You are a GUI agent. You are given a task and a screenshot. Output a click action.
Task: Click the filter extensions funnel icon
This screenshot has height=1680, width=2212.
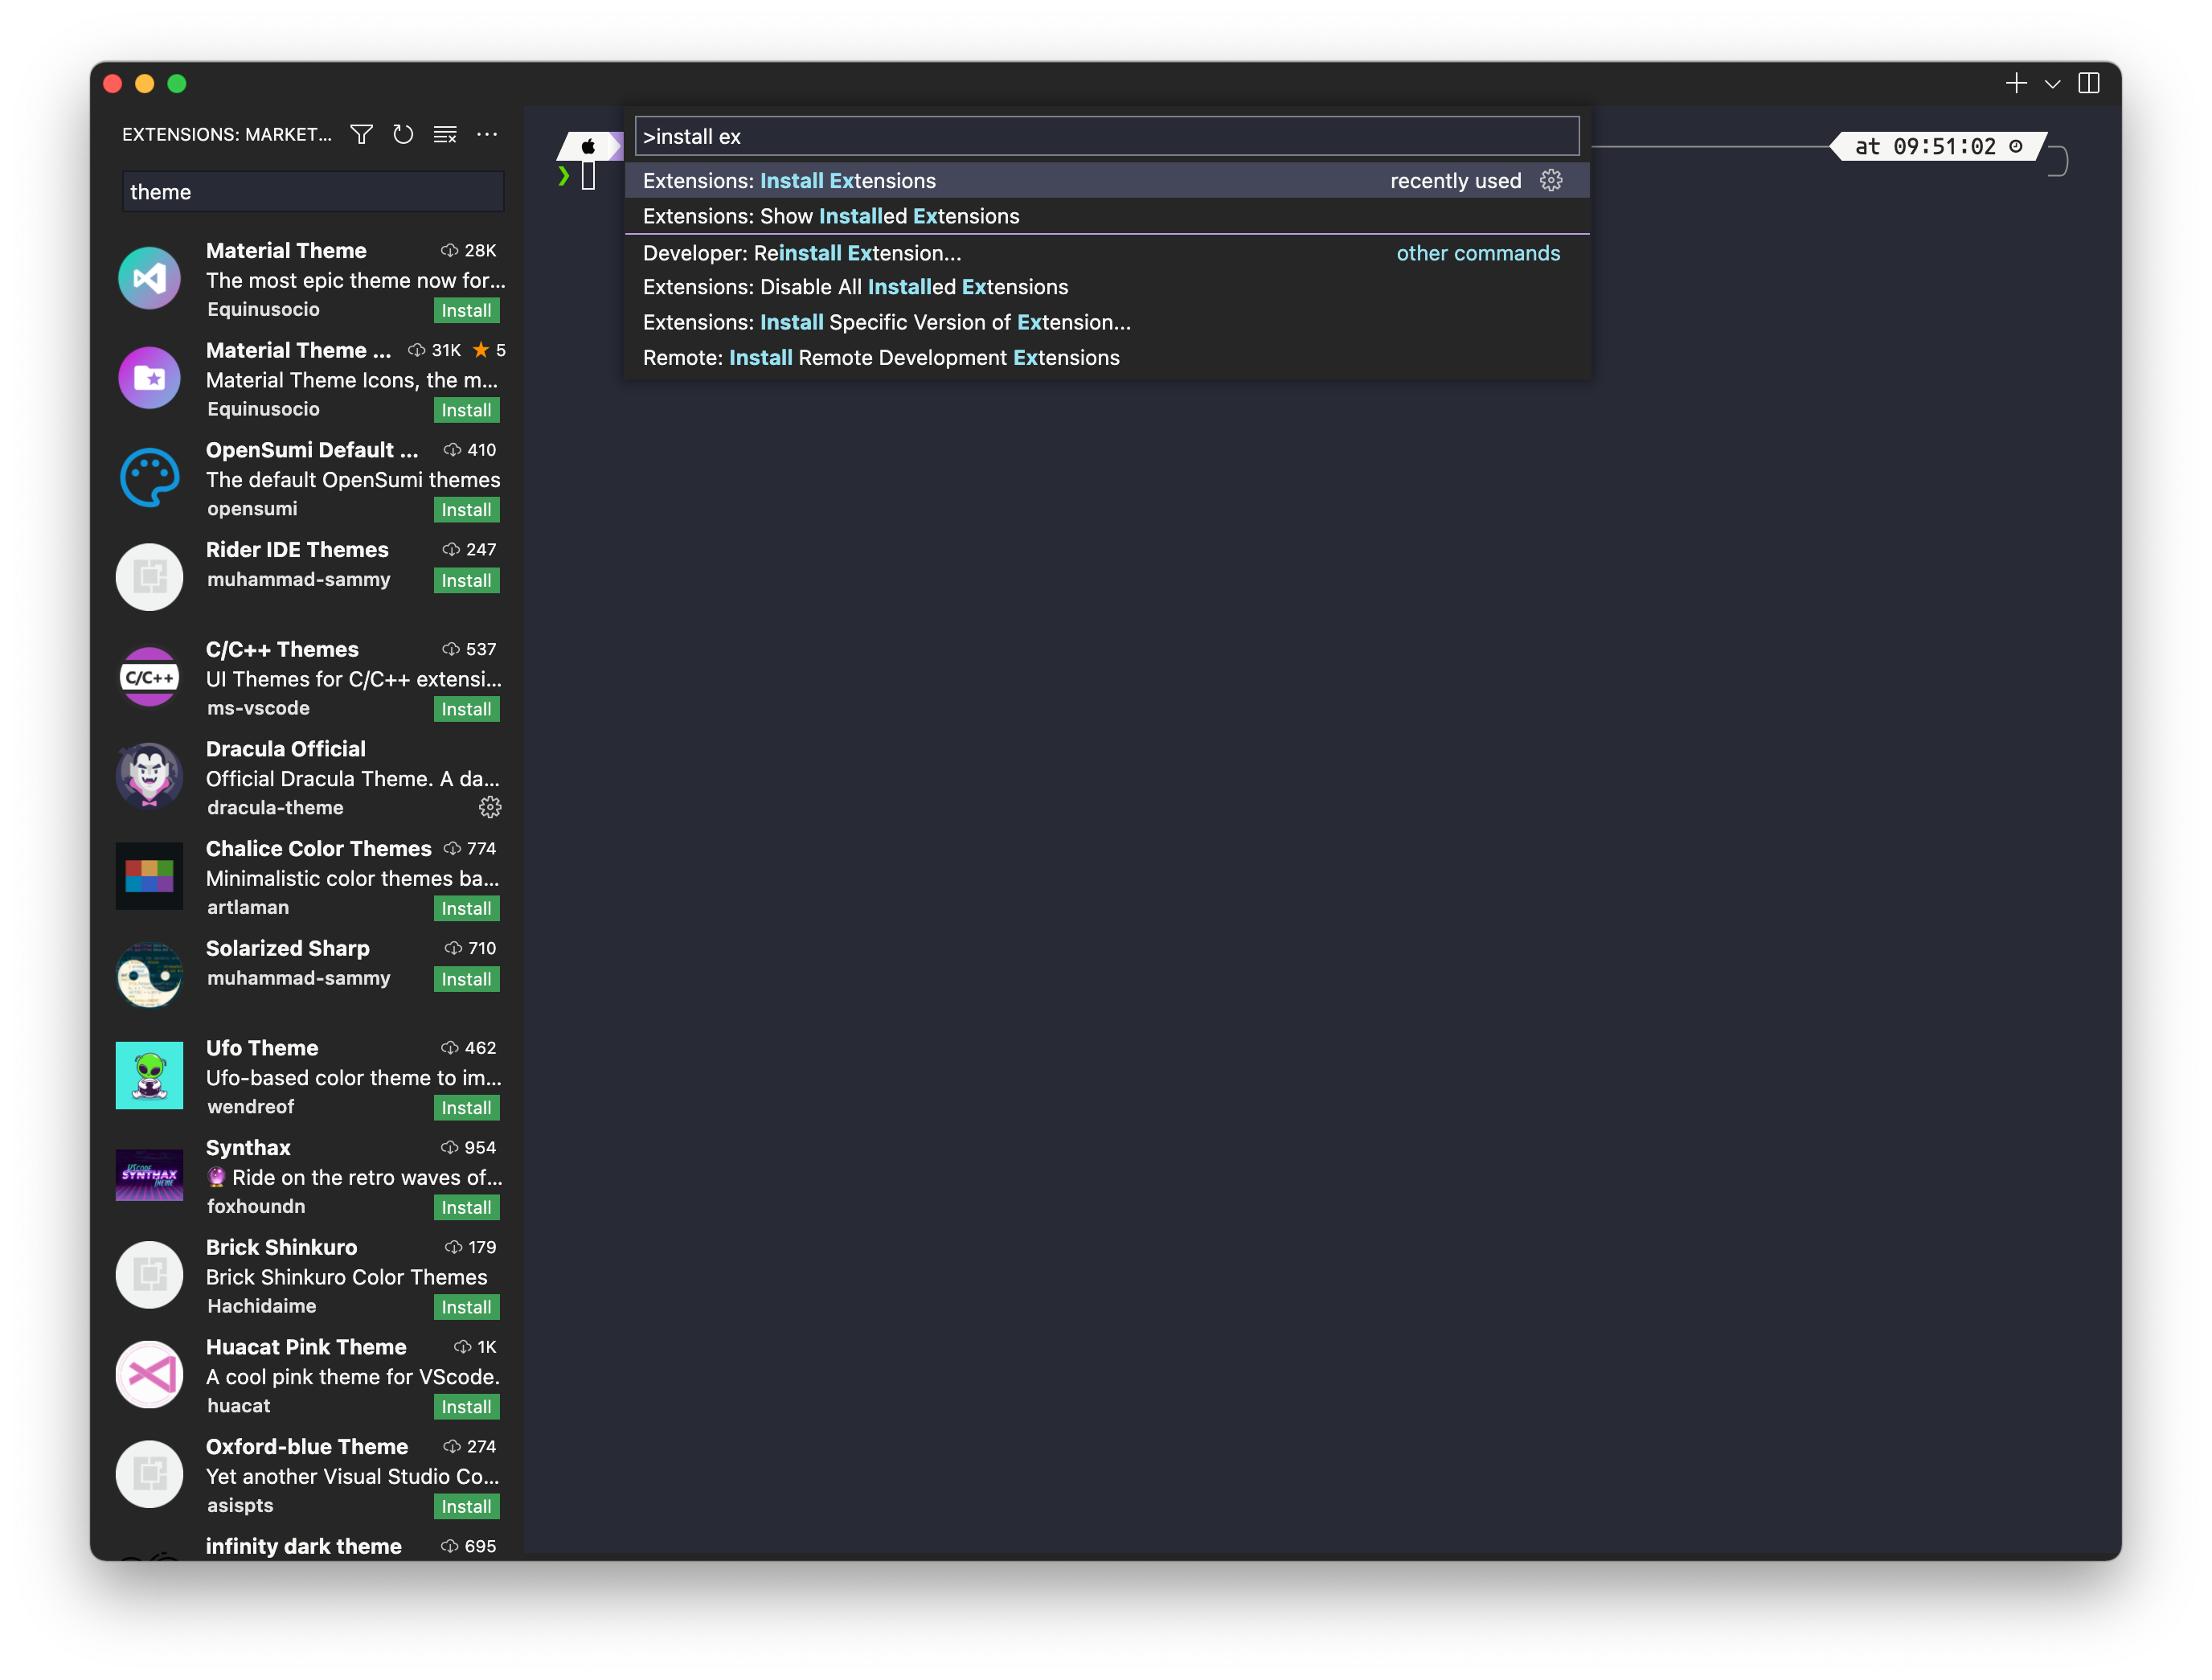pos(362,134)
